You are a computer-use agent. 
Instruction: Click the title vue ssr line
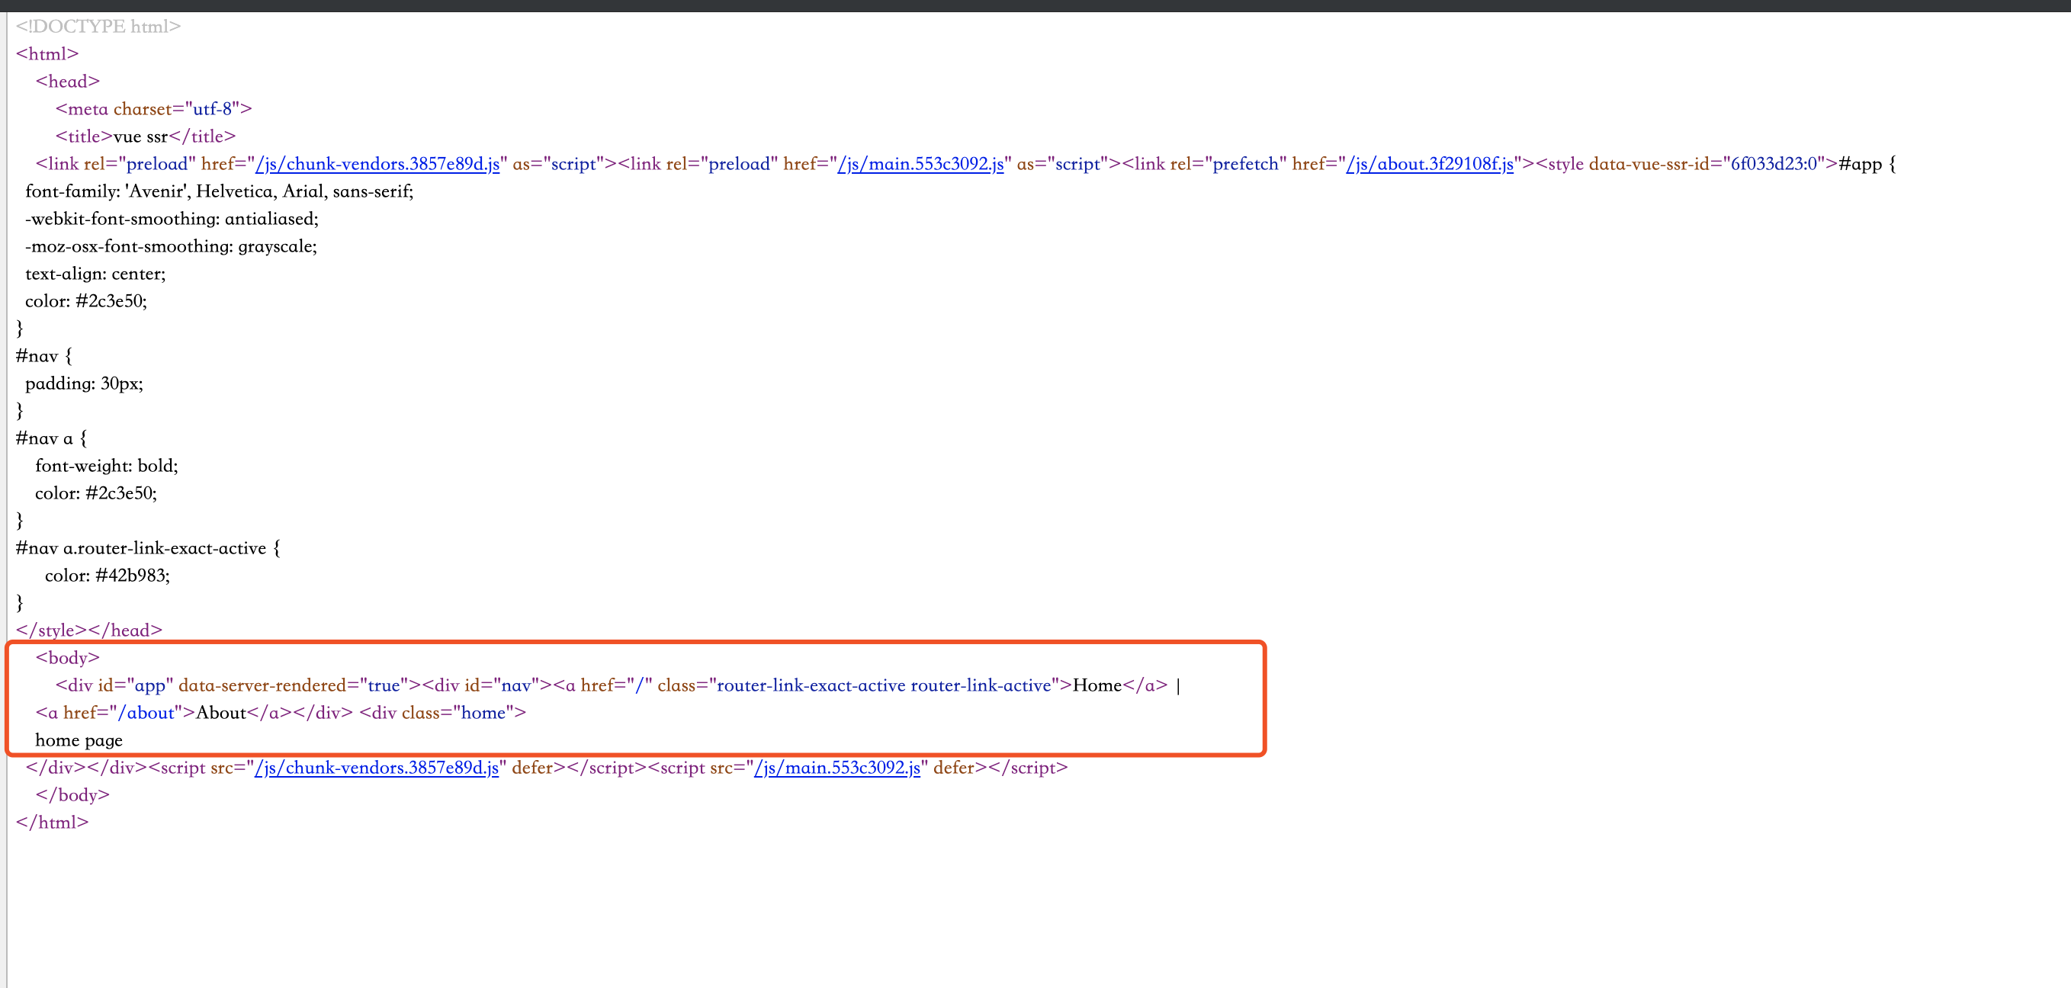[146, 136]
